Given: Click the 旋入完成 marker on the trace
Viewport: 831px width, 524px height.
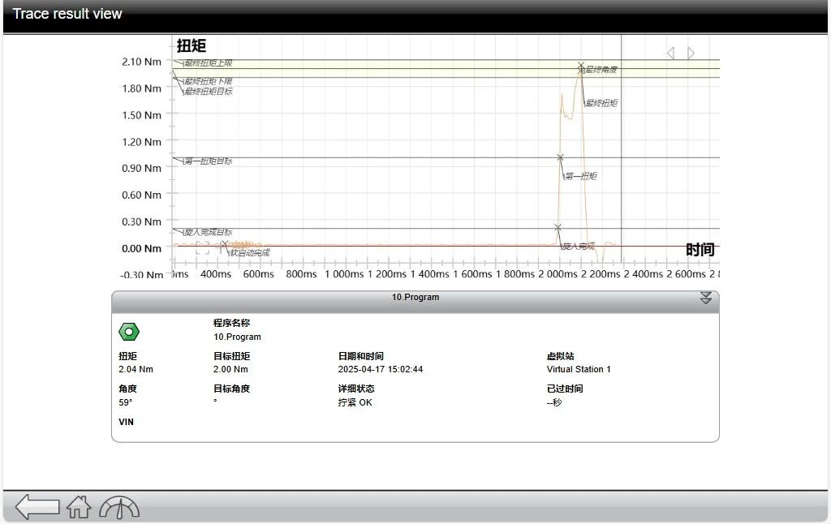Looking at the screenshot, I should (558, 228).
